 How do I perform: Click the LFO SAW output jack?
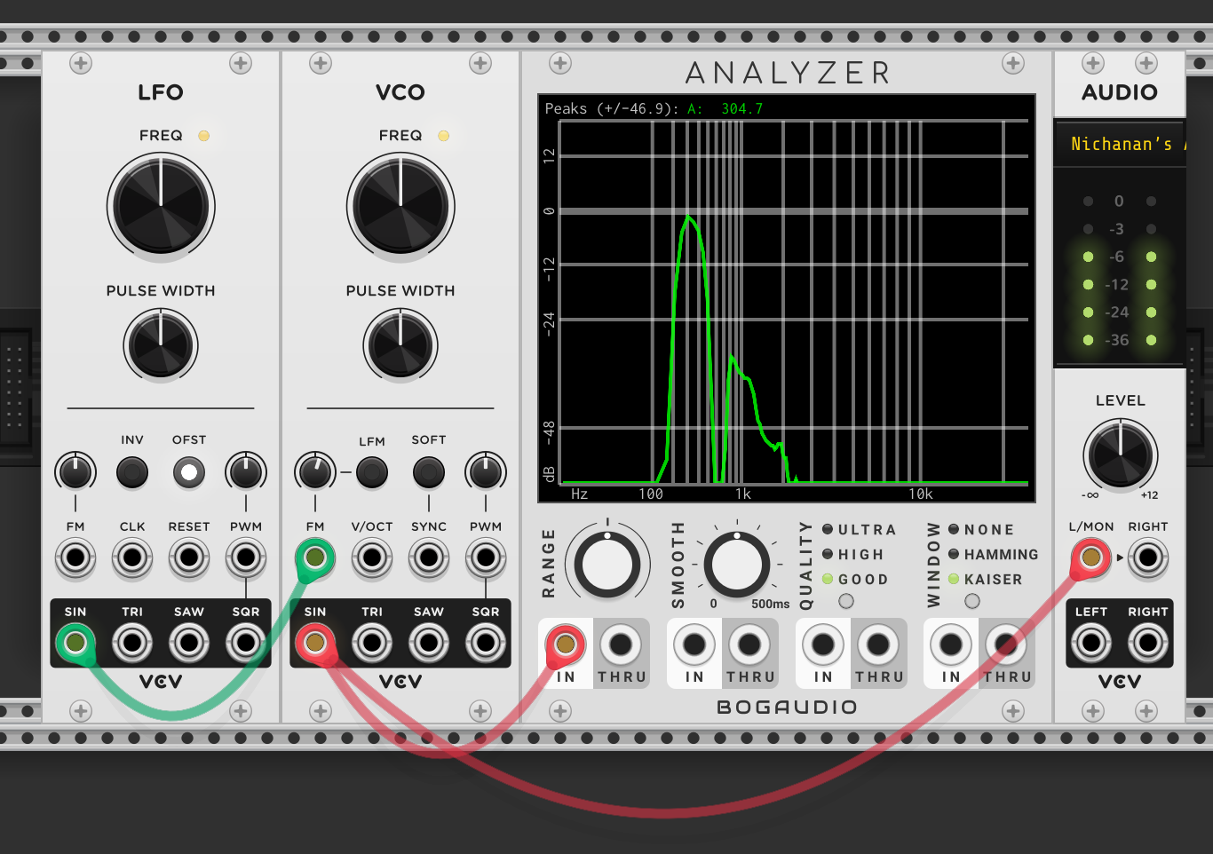point(189,642)
